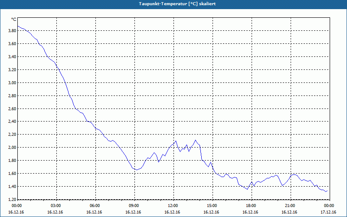Click the 3,20 y-axis label
Screen dimensions: 347x217
click(x=12, y=70)
